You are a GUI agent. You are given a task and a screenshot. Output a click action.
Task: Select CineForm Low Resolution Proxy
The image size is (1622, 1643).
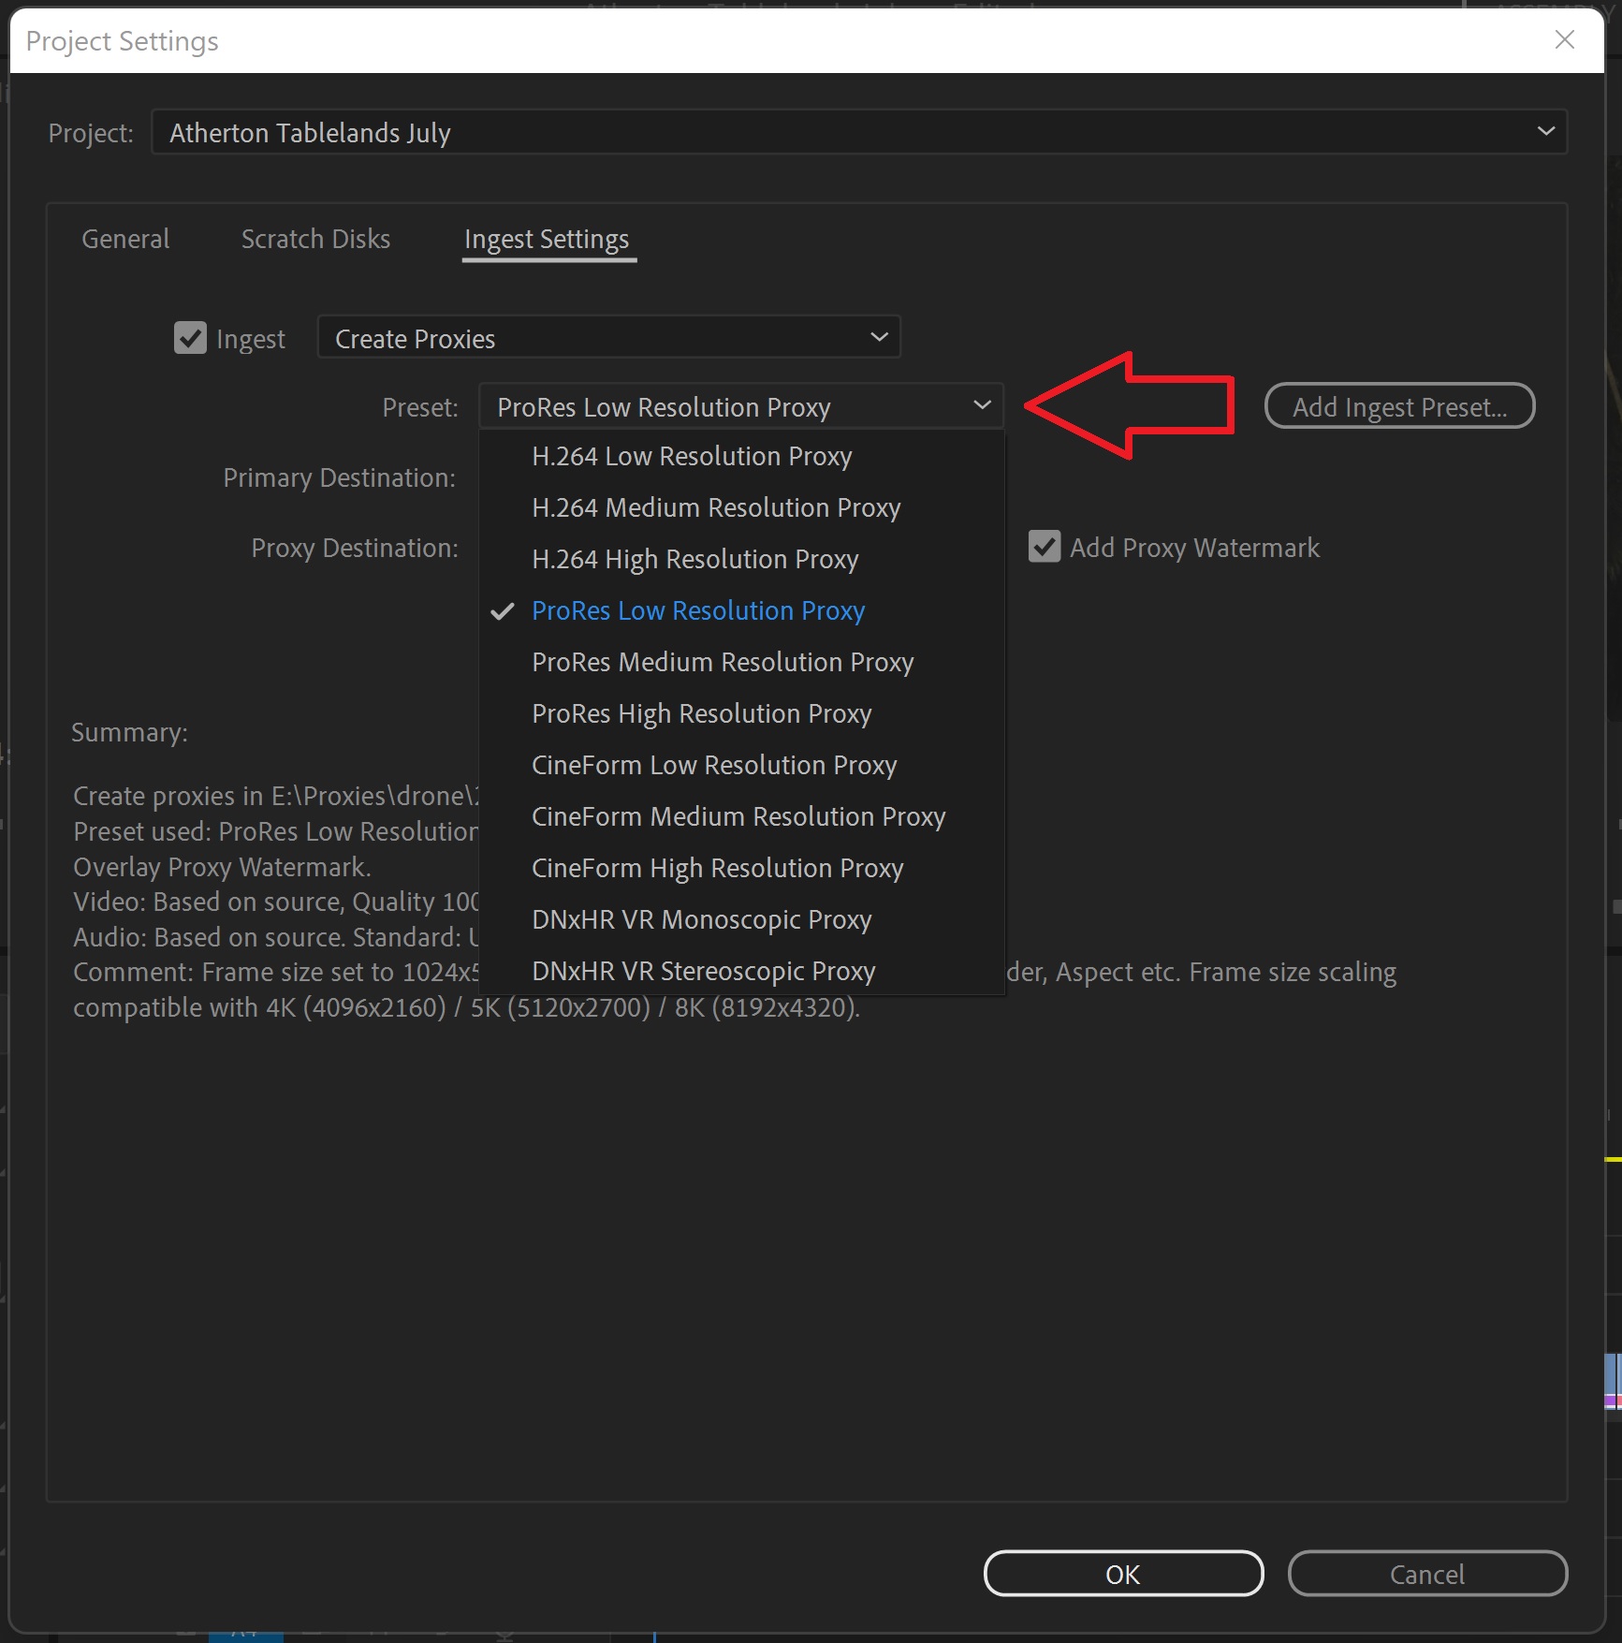(713, 765)
